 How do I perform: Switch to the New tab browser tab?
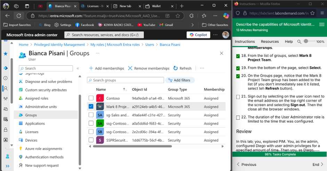click(127, 6)
